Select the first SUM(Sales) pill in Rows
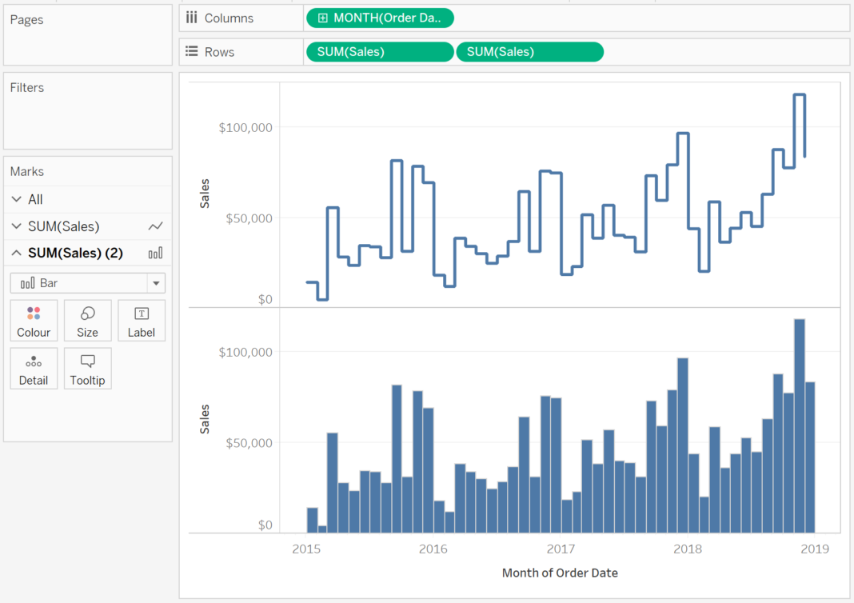Viewport: 854px width, 603px height. [x=380, y=52]
